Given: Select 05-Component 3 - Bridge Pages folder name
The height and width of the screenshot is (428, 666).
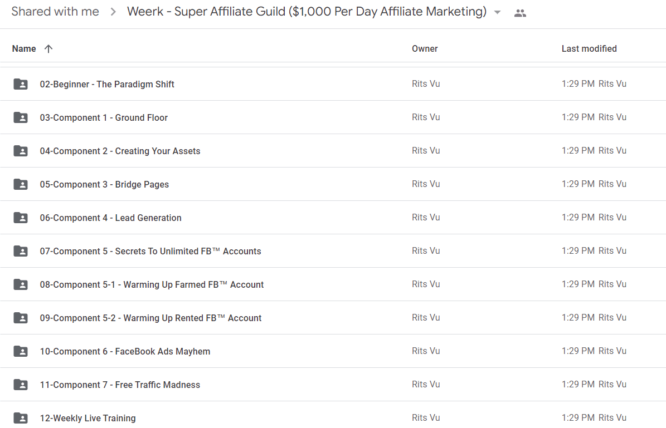Looking at the screenshot, I should click(x=104, y=185).
